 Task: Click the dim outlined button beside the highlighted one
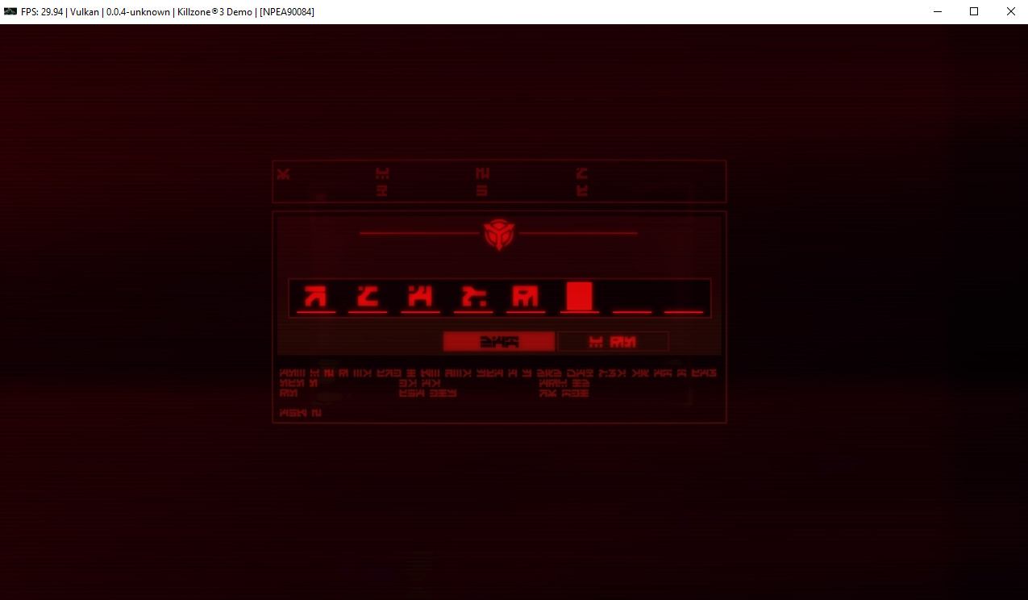[613, 342]
